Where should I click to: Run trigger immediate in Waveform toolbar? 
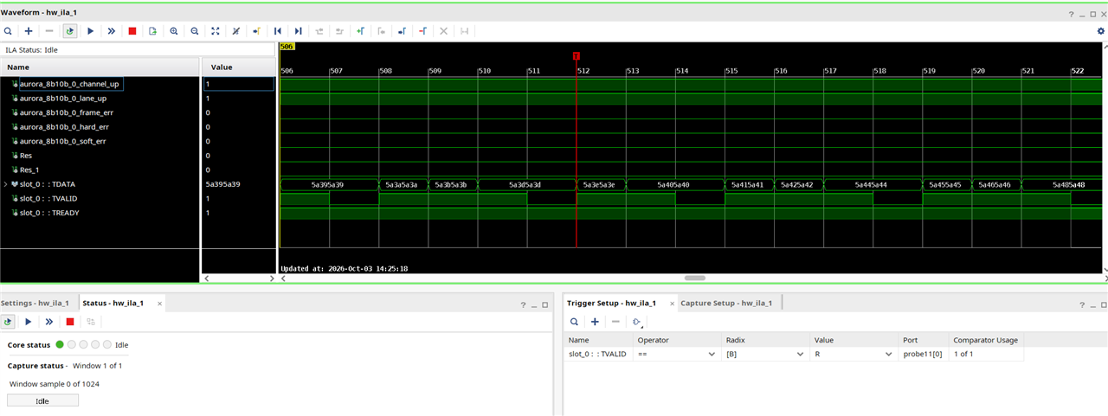tap(112, 30)
